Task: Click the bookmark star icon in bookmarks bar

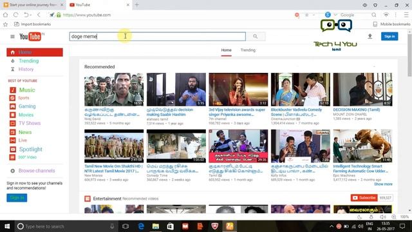Action: pos(5,24)
